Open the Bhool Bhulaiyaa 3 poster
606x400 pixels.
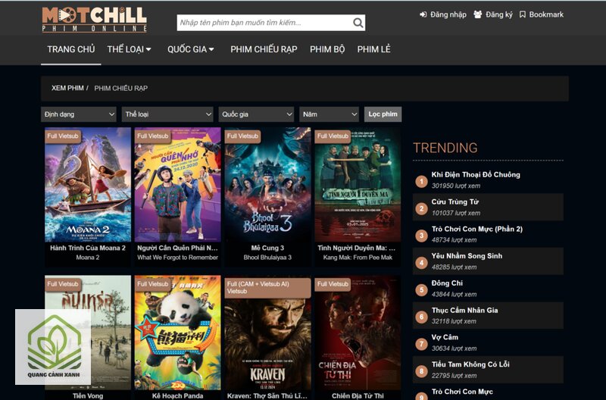267,185
